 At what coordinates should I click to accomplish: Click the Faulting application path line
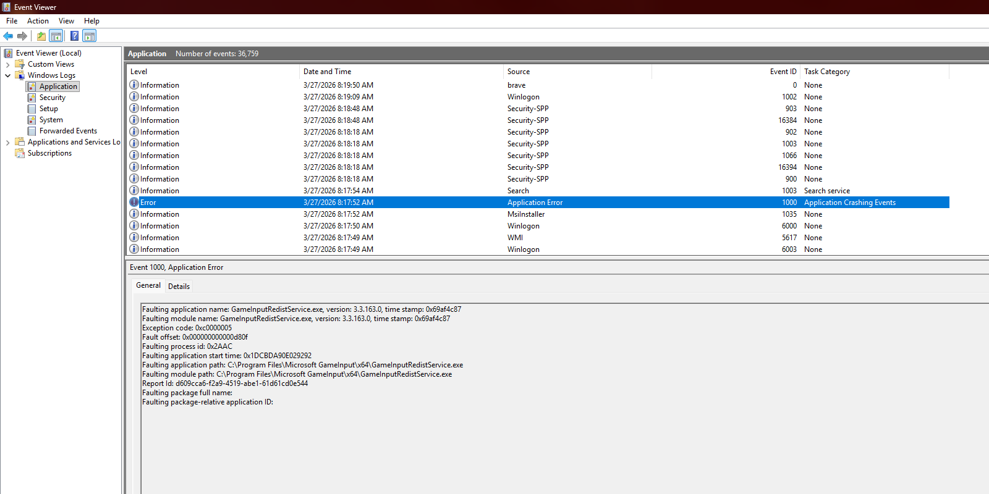[303, 365]
